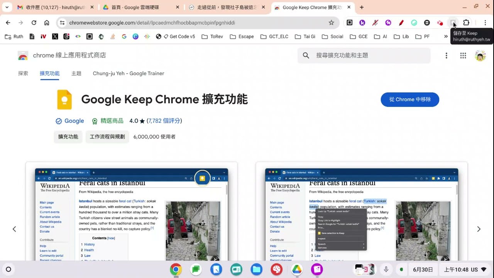This screenshot has height=278, width=494.
Task: Select the 探索 tab
Action: [23, 73]
